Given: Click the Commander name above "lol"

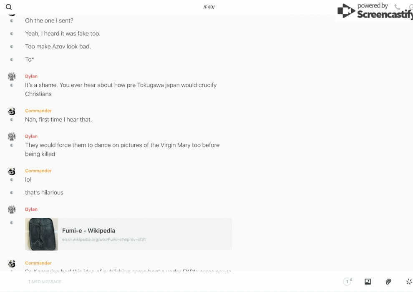Looking at the screenshot, I should [x=38, y=171].
